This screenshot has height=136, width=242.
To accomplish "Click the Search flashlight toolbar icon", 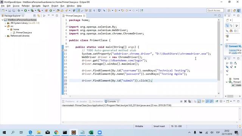I will tap(67, 11).
